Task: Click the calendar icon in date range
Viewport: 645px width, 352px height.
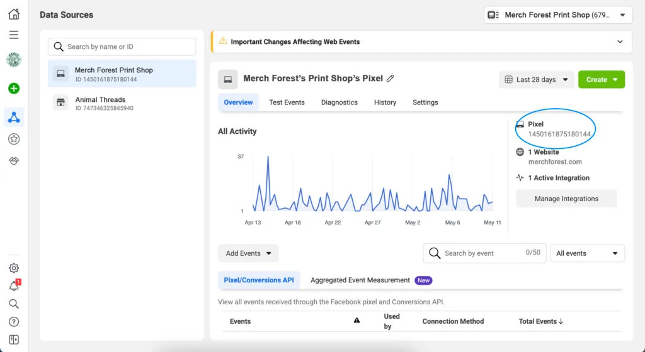Action: coord(508,80)
